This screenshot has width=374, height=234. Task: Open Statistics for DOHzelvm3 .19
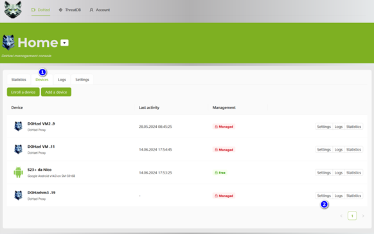tap(353, 195)
